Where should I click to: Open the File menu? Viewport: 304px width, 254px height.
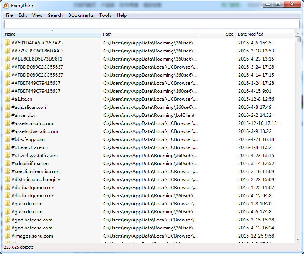pyautogui.click(x=9, y=15)
